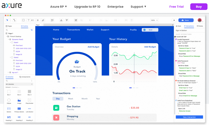Choose the rectangle shape tool
209x125 pixels.
[x=24, y=20]
